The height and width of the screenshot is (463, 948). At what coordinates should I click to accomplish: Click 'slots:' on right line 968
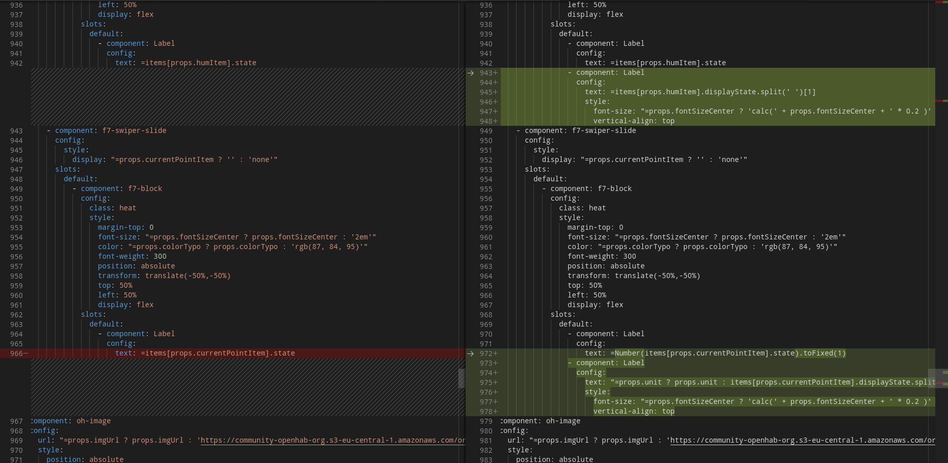(x=563, y=315)
